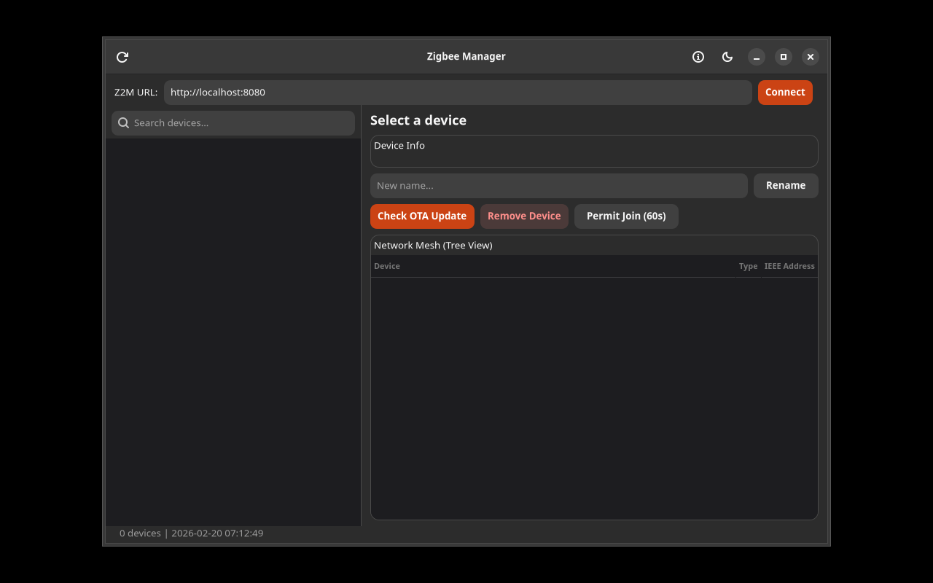Click Check OTA Update

[x=422, y=216]
